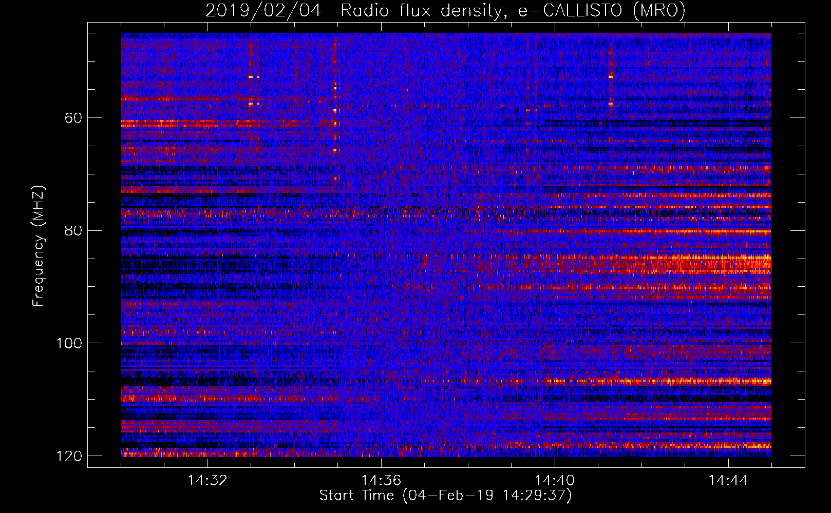Click the 14:36 time tick label
Screen dimensions: 831x513
pos(381,481)
